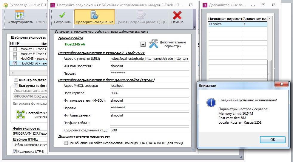293x162 pixels.
Task: Check HTTP box for first E-Trade format row
Action: click(15, 49)
